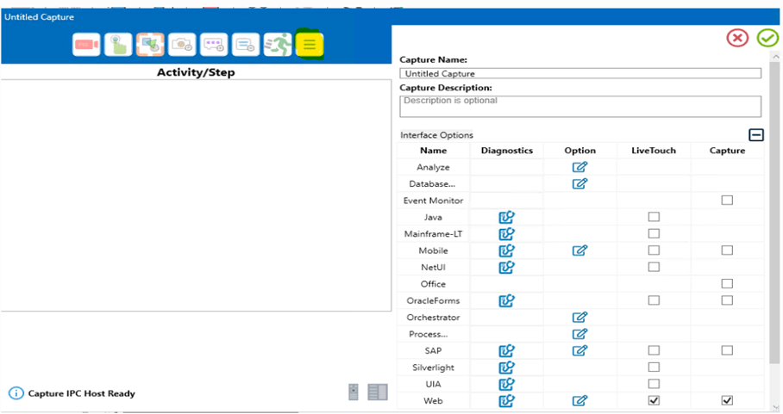Enable the Event Monitor Capture checkbox
Screen dimensions: 783x414
click(x=727, y=201)
